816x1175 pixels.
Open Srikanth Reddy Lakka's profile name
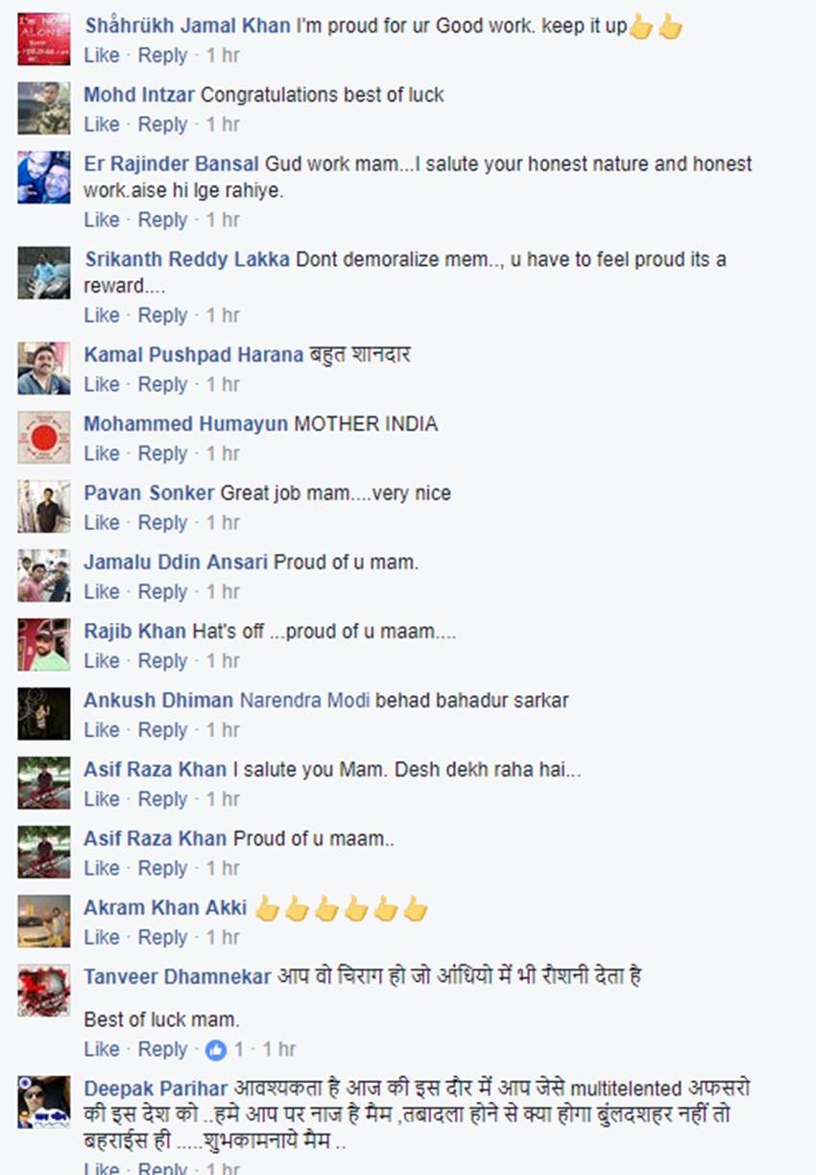coord(187,260)
